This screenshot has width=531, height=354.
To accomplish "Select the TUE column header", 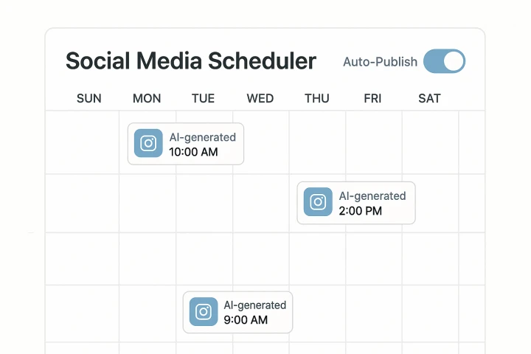I will [204, 99].
